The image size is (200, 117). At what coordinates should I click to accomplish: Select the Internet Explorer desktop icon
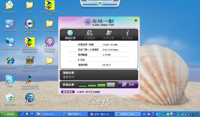click(10, 63)
